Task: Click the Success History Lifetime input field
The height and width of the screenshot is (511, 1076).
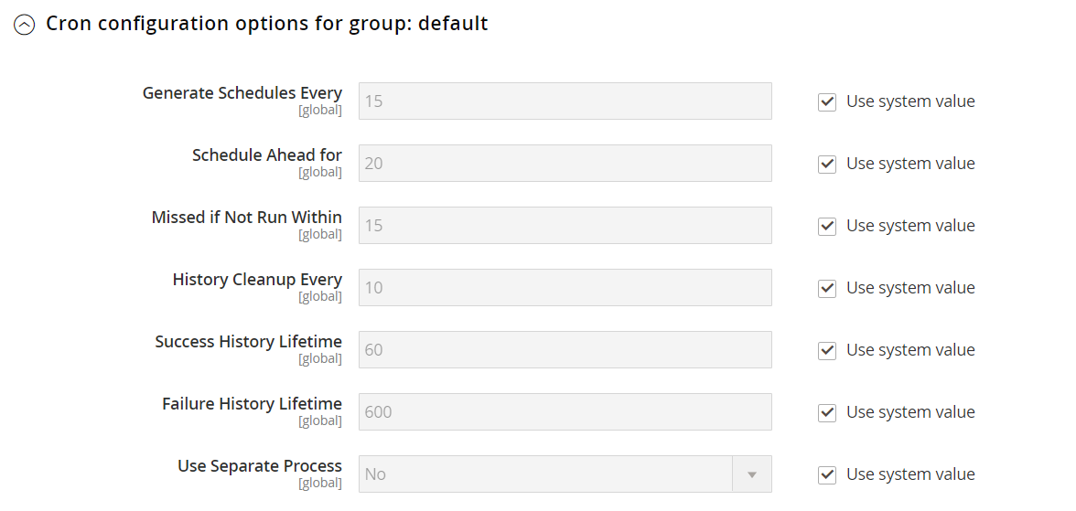Action: (565, 350)
